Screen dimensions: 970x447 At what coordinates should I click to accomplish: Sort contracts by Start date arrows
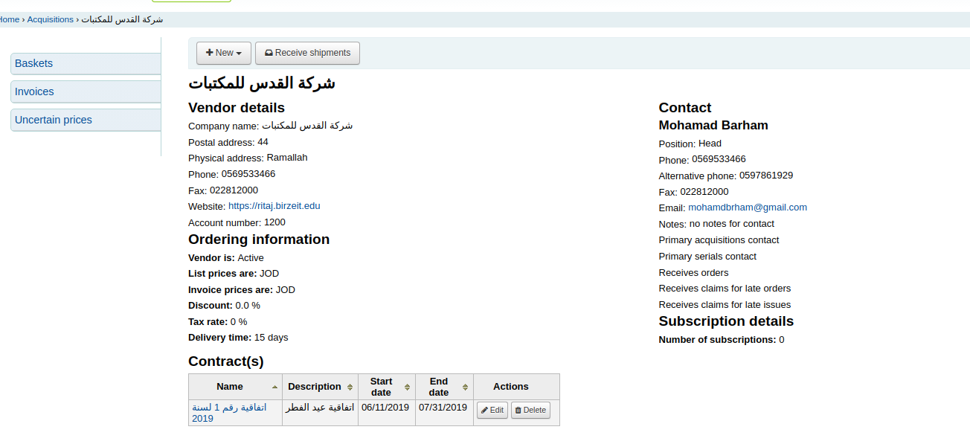pos(407,387)
